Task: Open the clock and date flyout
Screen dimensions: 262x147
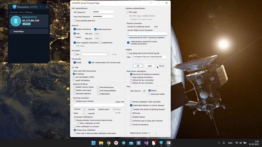Action: tap(254, 143)
